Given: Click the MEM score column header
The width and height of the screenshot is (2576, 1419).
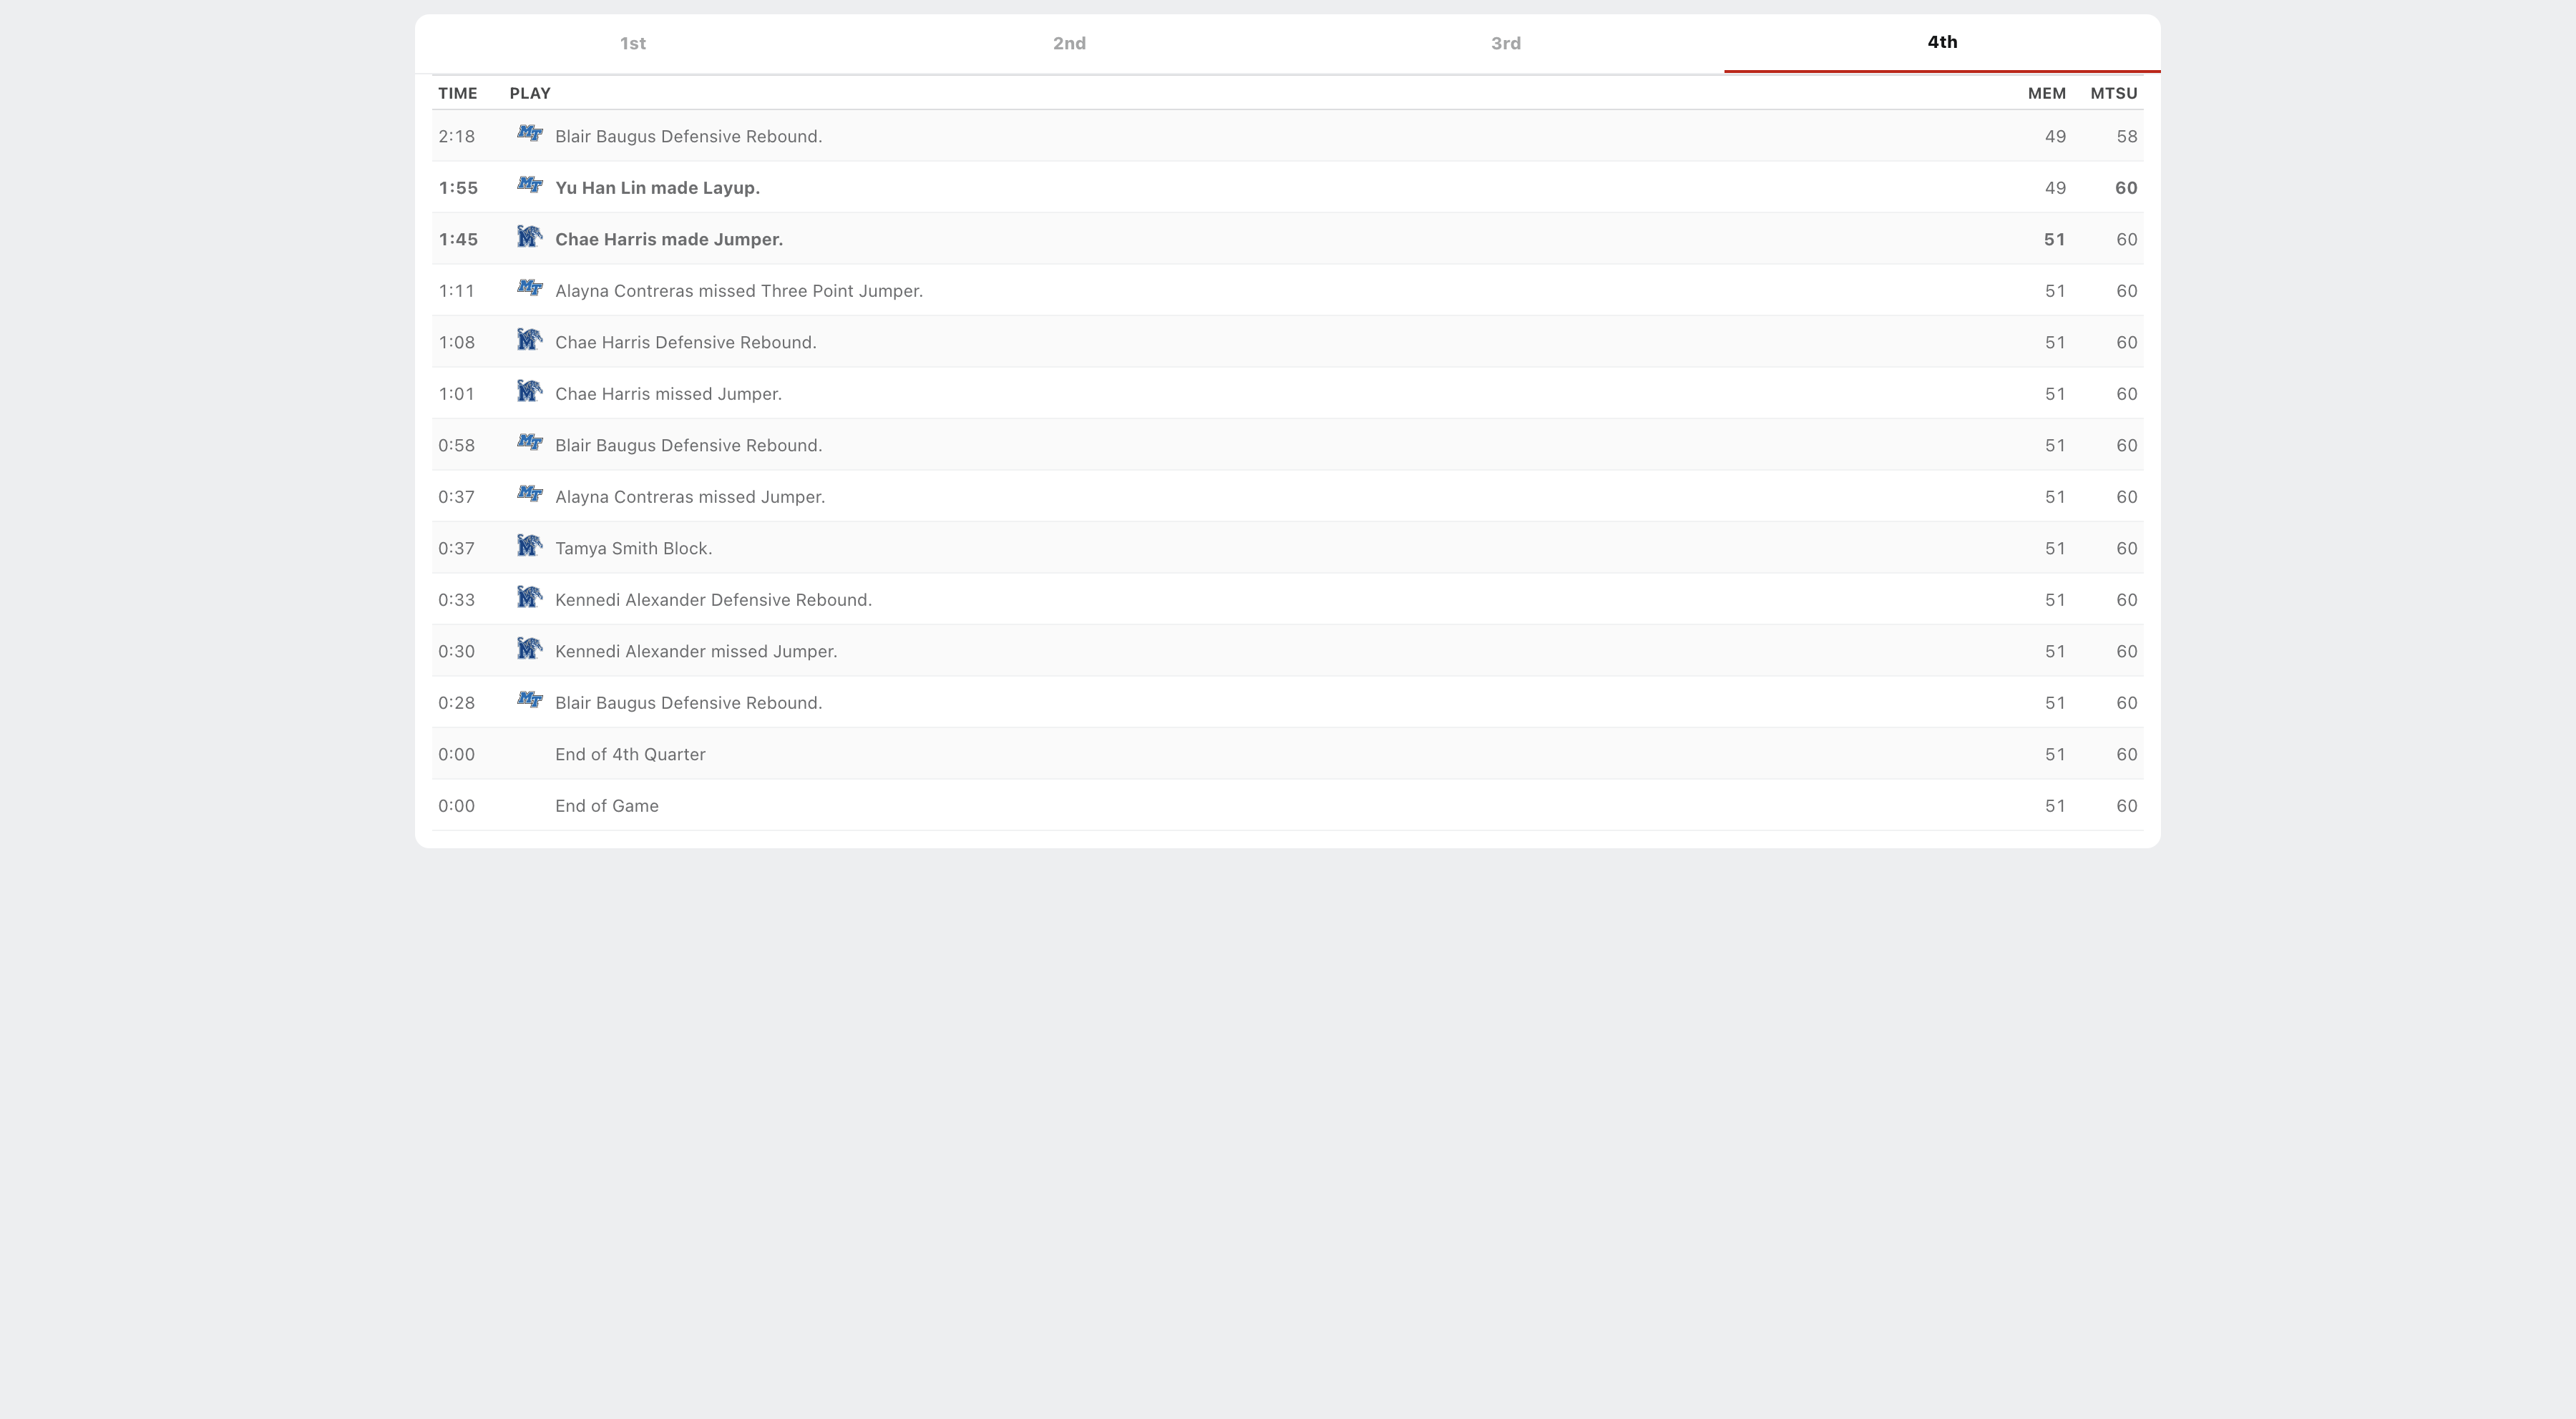Looking at the screenshot, I should coord(2046,94).
